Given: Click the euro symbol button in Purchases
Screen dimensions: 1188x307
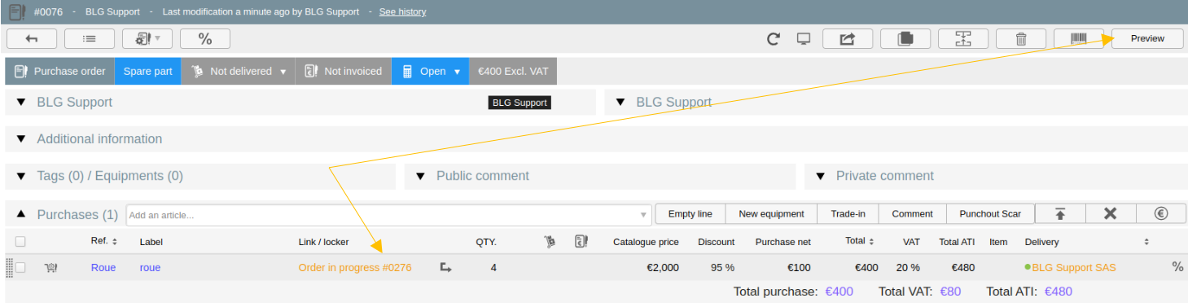Looking at the screenshot, I should point(1161,214).
